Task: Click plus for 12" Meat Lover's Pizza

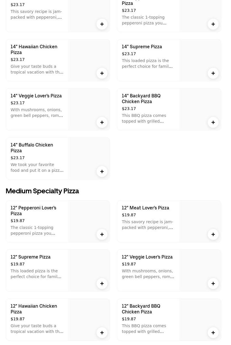Action: point(213,234)
